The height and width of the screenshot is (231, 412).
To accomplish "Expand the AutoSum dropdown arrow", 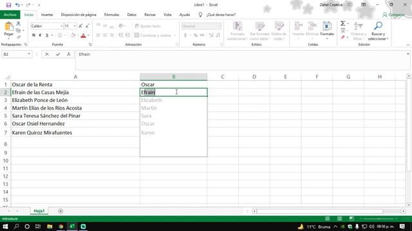I will tap(348, 24).
